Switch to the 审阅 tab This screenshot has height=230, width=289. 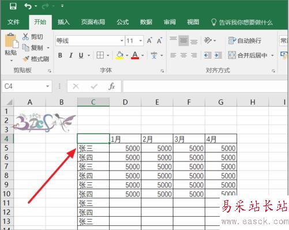(170, 22)
